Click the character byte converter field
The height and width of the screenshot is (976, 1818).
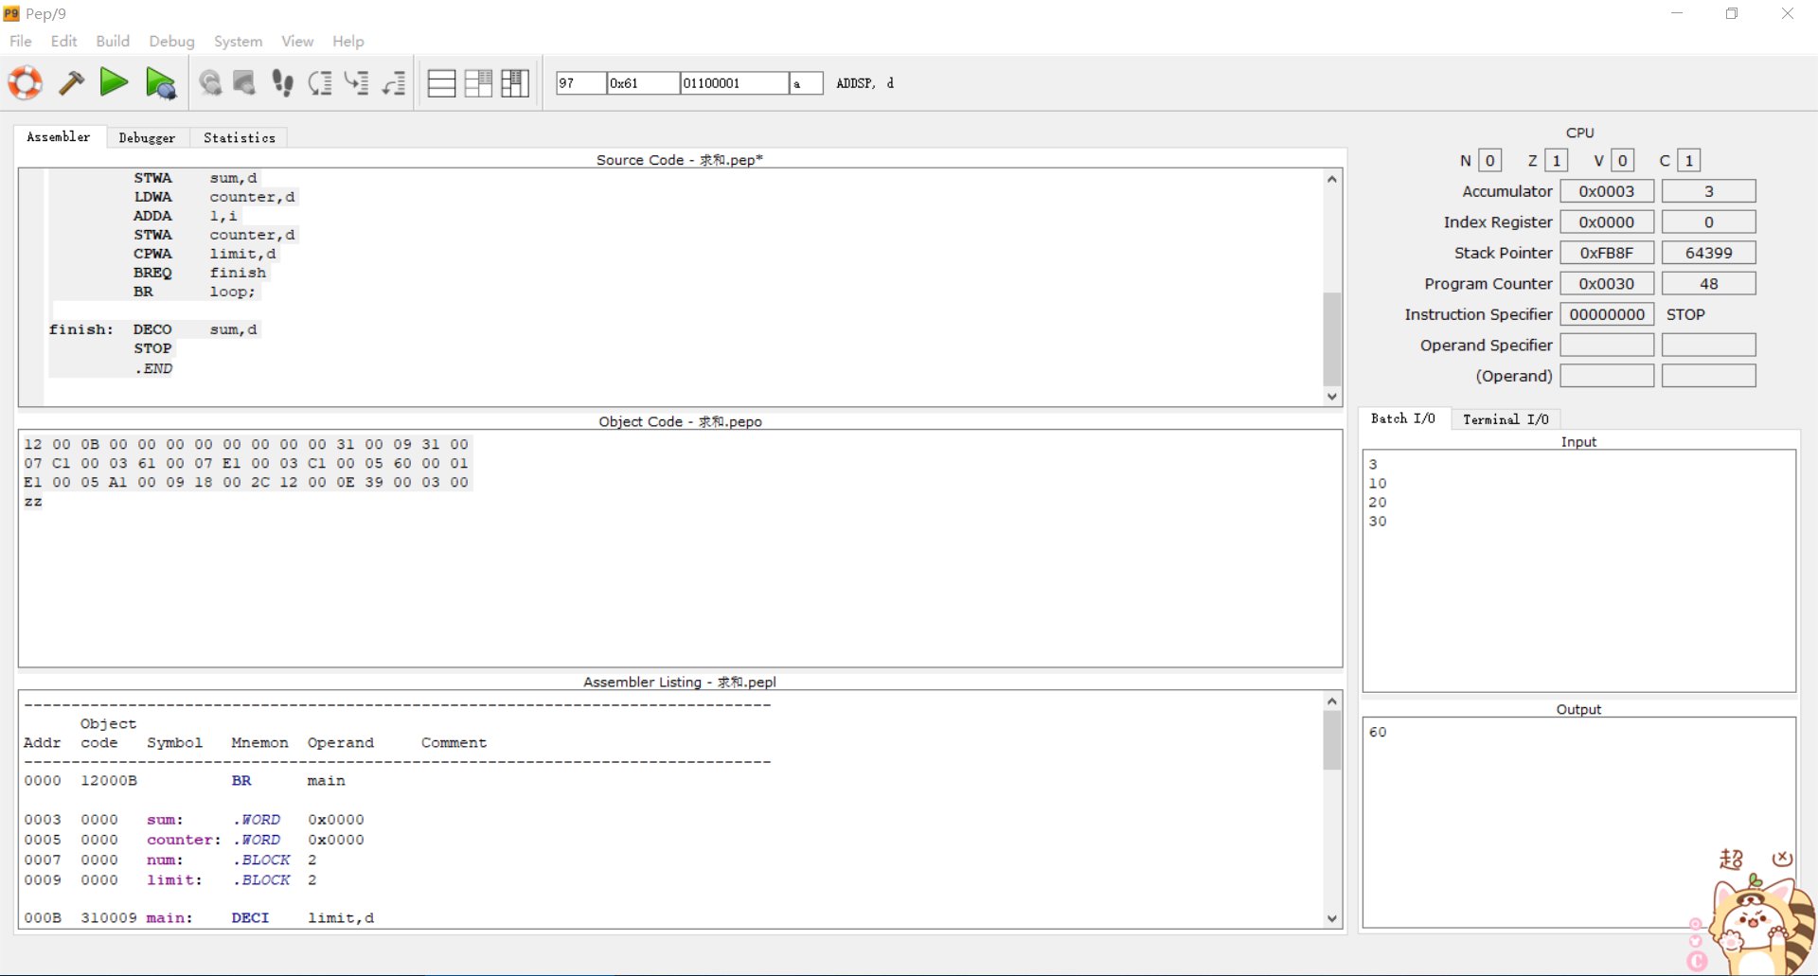[806, 83]
